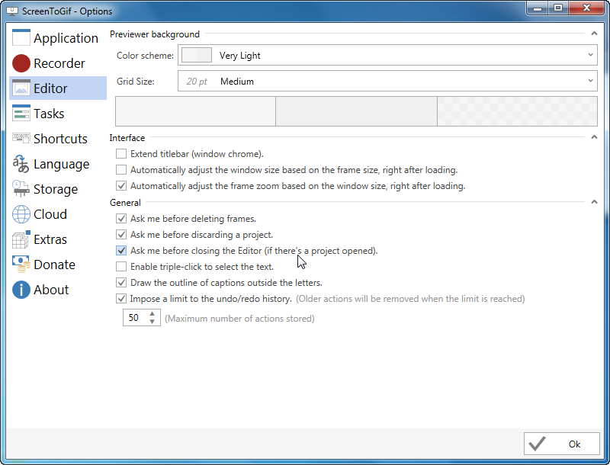This screenshot has height=465, width=610.
Task: Open the Color scheme dropdown
Action: point(387,55)
